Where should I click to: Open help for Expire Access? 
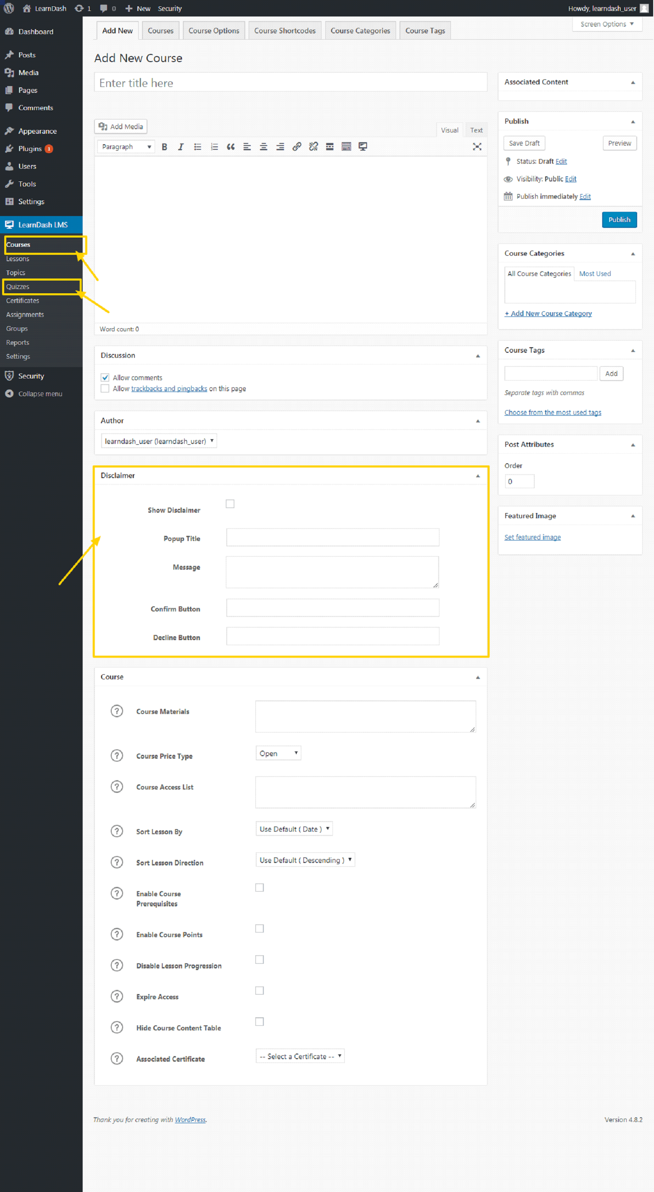tap(117, 996)
